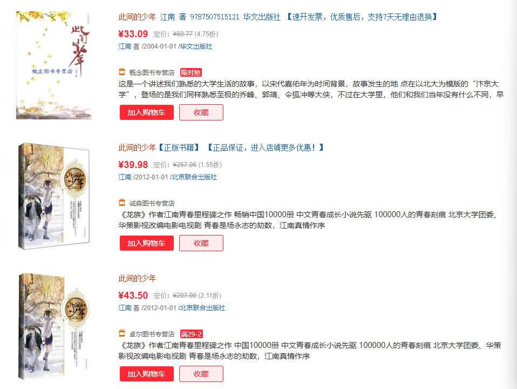Add the ¥33.09 book to cart
The image size is (517, 389).
[x=146, y=112]
